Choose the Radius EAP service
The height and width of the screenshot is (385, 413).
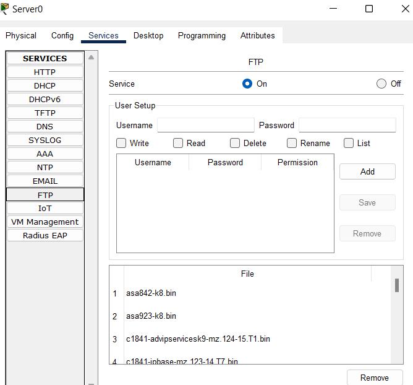click(x=45, y=235)
